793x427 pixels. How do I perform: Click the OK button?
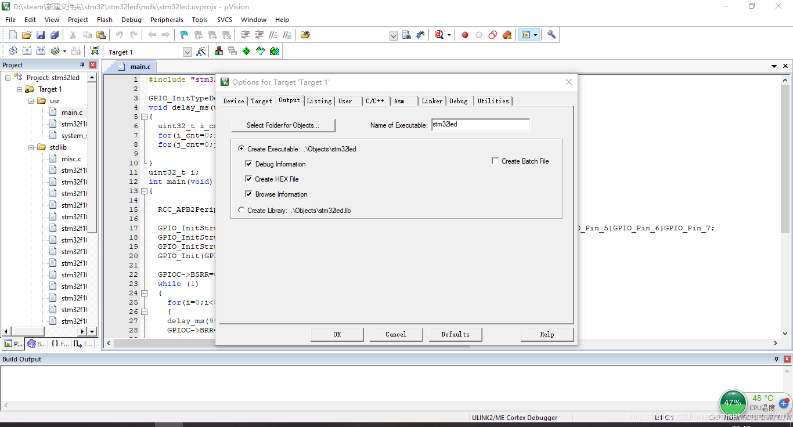pos(337,334)
